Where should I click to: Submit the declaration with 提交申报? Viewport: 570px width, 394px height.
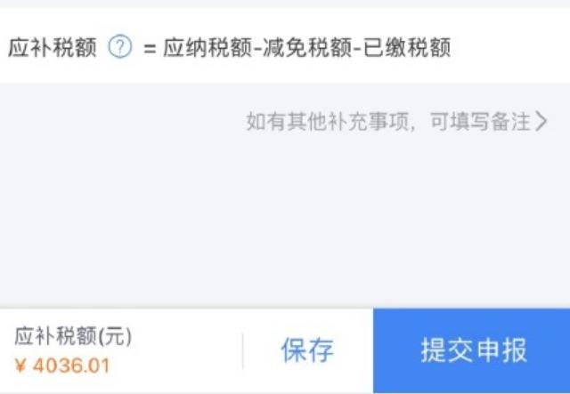click(471, 350)
